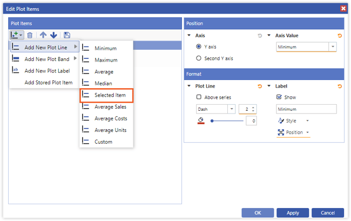Select the Y axis radio button
Screen dimensions: 351x221
click(199, 46)
